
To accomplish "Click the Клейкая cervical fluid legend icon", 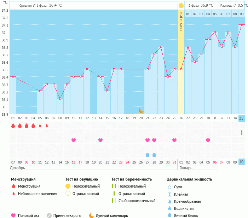I will [169, 194].
